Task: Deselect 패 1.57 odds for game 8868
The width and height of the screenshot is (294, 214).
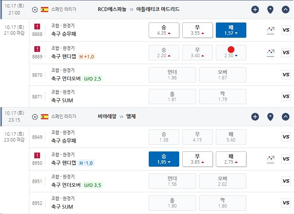Action: click(231, 30)
